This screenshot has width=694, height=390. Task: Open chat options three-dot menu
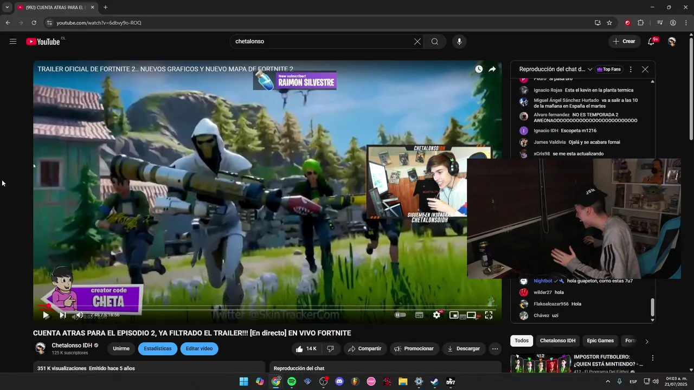point(631,69)
